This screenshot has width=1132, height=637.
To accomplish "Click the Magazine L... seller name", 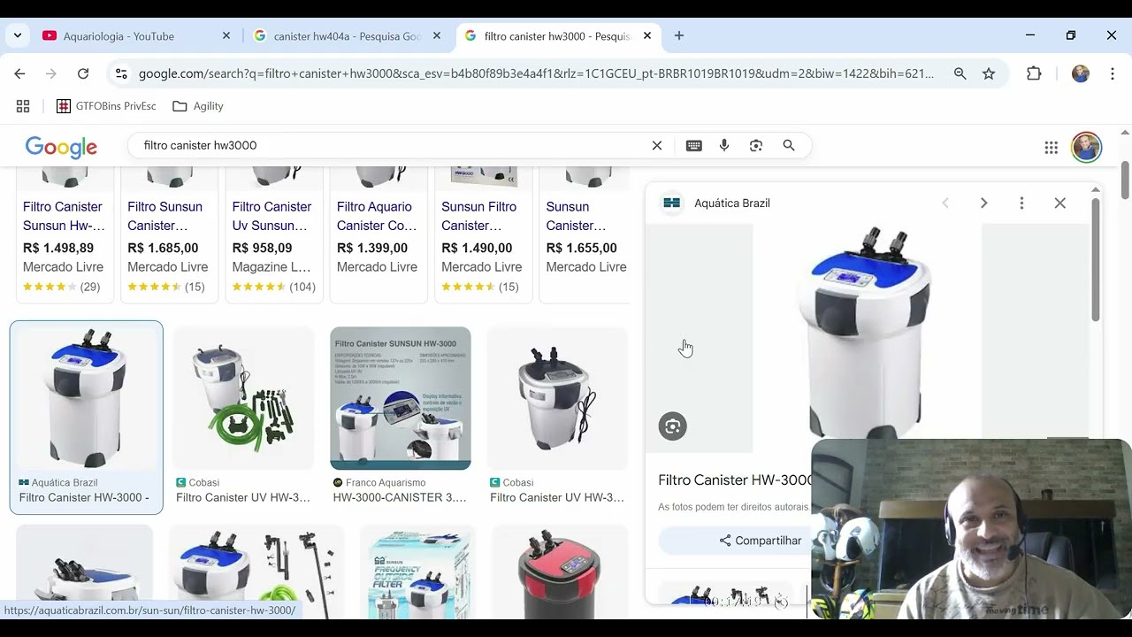I will click(x=272, y=267).
